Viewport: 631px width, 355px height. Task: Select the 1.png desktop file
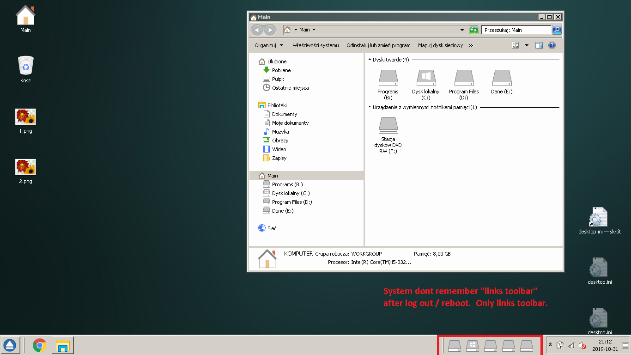(x=25, y=121)
